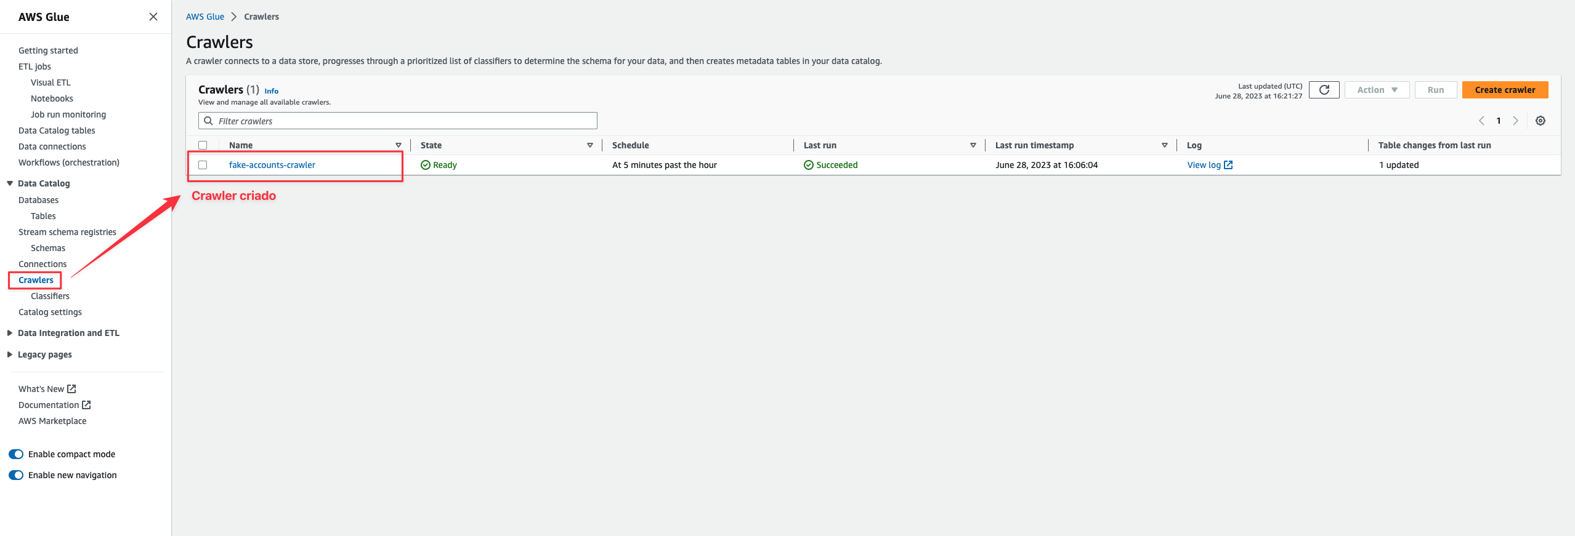Open ETL jobs in sidebar
The width and height of the screenshot is (1575, 536).
(34, 66)
